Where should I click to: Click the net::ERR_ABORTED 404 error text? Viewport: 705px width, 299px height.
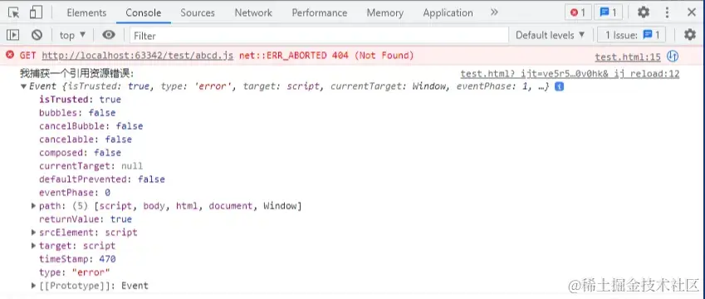[x=326, y=56]
